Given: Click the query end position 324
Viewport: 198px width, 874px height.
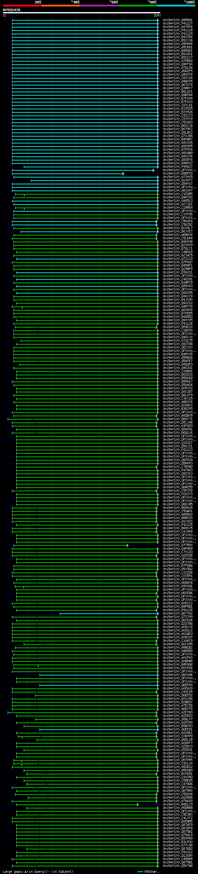Looking at the screenshot, I should point(156,15).
